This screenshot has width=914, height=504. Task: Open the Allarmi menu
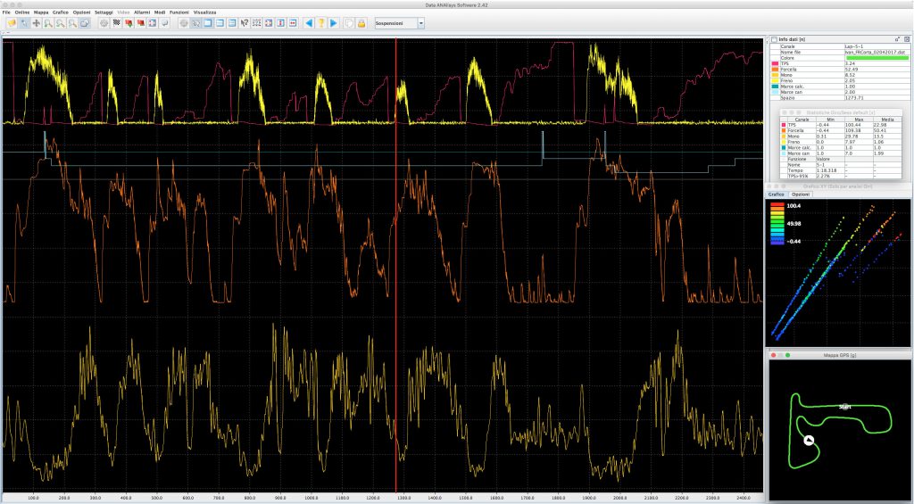[142, 12]
